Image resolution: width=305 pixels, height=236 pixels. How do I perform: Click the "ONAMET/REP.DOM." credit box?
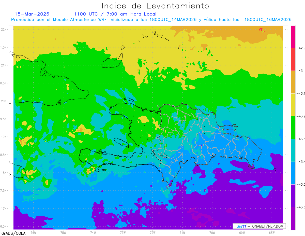coord(259,226)
